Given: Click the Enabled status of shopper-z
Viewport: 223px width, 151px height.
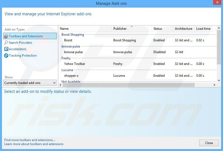Looking at the screenshot, I should (x=159, y=76).
